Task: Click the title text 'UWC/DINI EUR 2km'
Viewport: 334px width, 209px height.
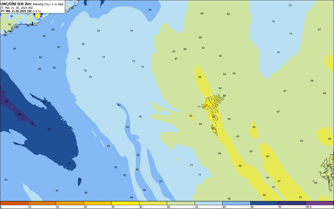Action: click(16, 4)
